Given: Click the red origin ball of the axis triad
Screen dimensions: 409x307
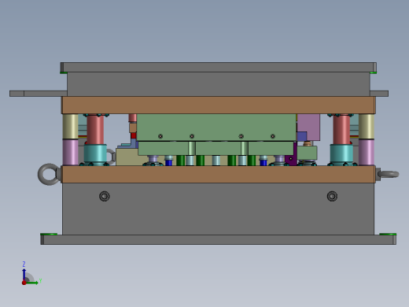Looking at the screenshot, I should pyautogui.click(x=24, y=283).
